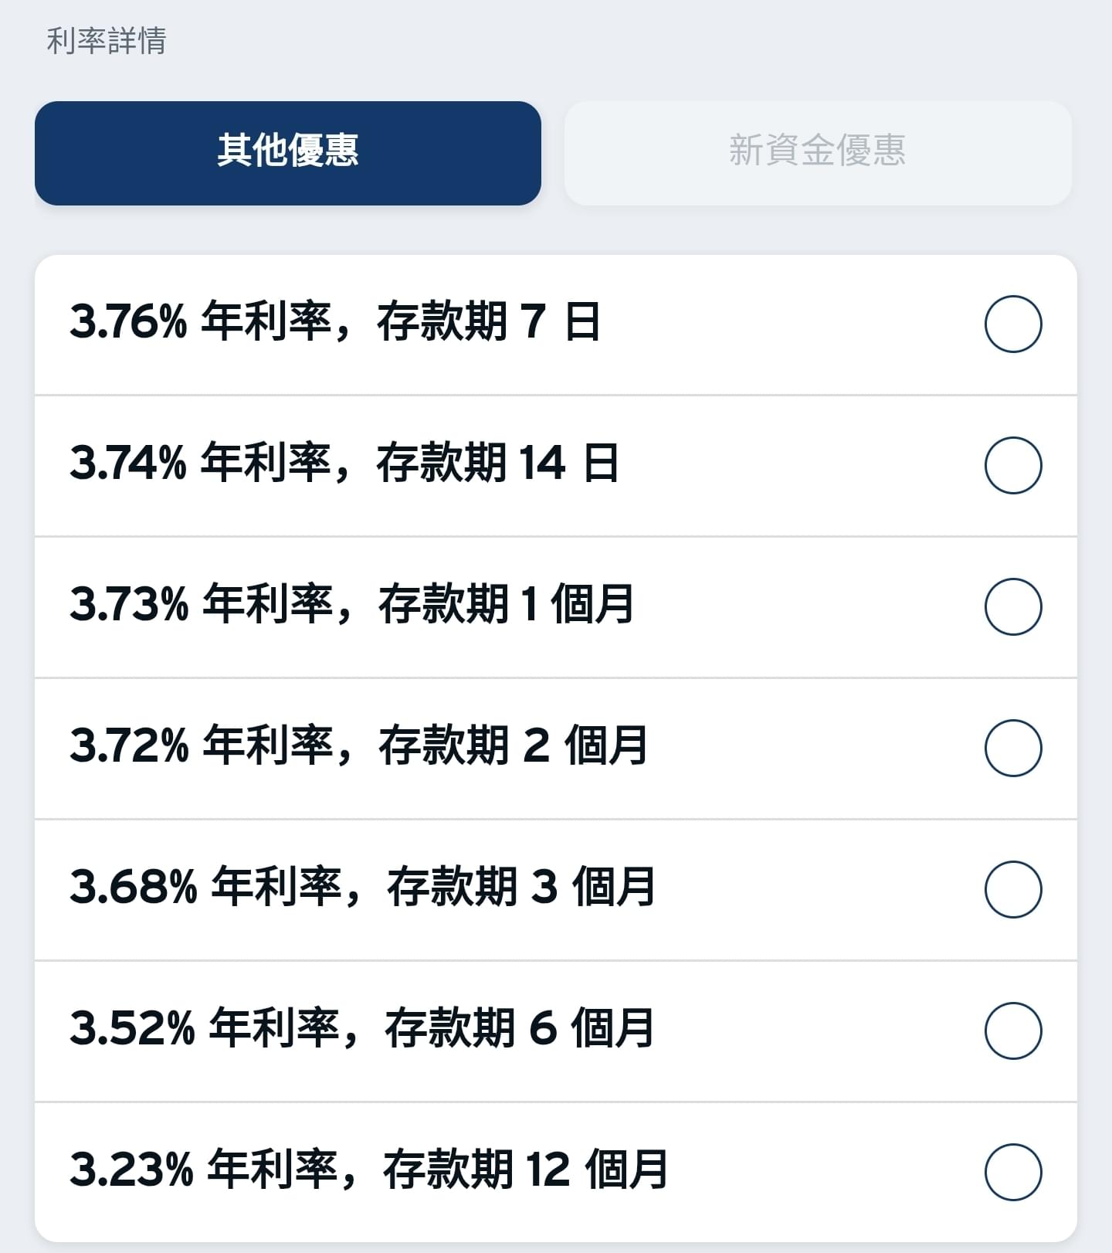Select the 1 個月 deposit radio button
The width and height of the screenshot is (1112, 1253).
coord(1013,606)
